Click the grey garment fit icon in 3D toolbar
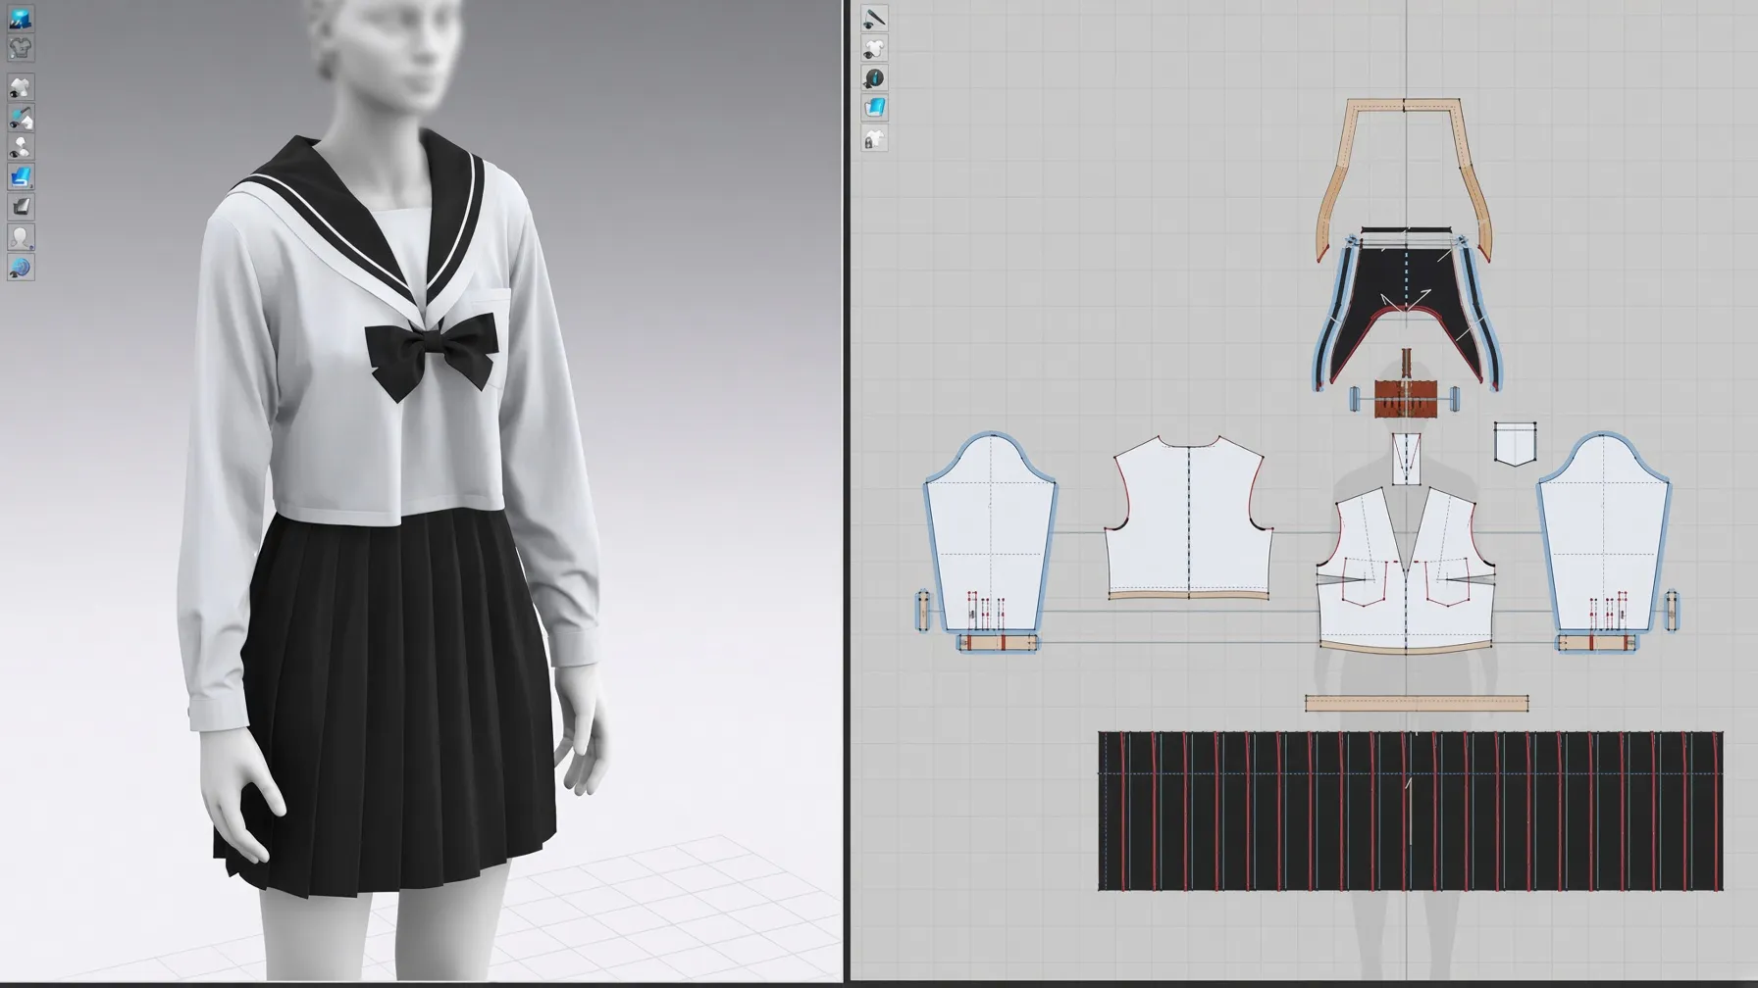This screenshot has width=1758, height=988. tap(21, 47)
